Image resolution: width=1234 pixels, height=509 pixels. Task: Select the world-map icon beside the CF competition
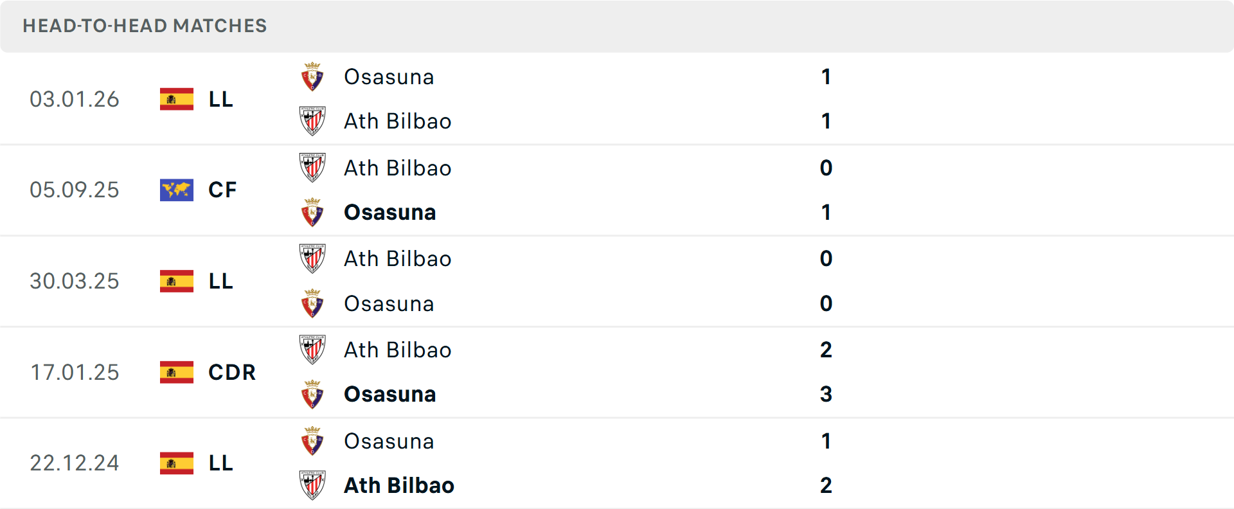(x=176, y=190)
